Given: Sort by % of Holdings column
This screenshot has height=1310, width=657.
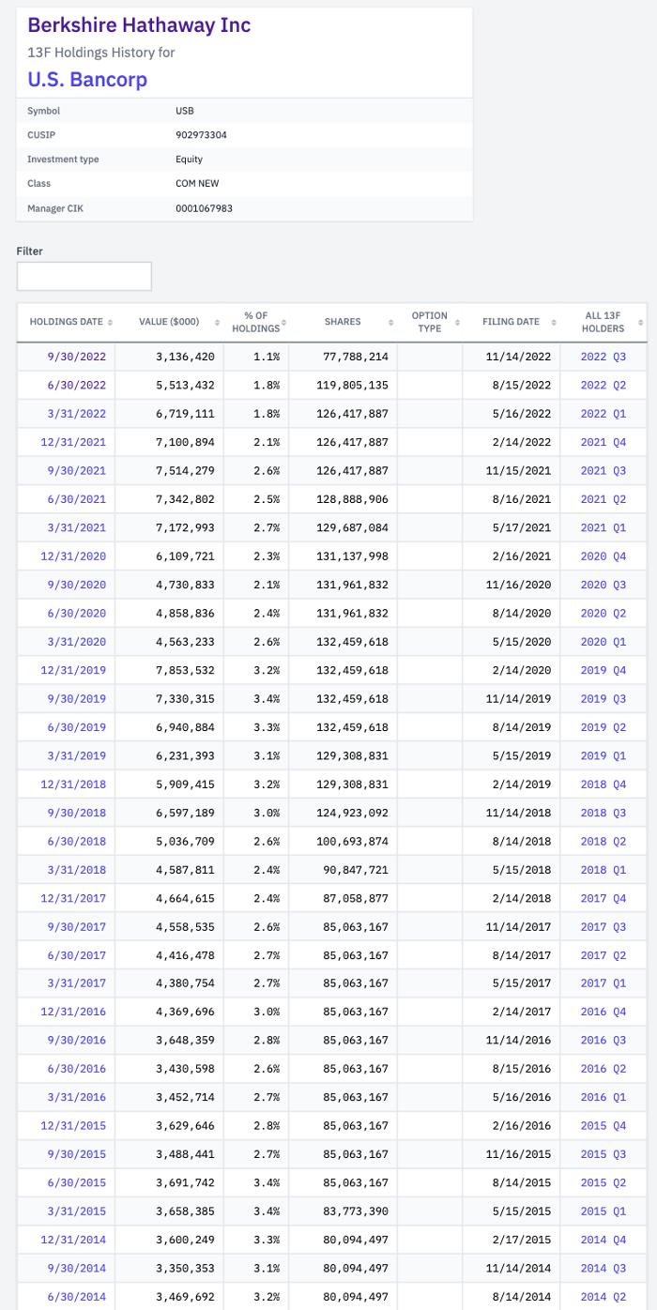Looking at the screenshot, I should pos(256,322).
